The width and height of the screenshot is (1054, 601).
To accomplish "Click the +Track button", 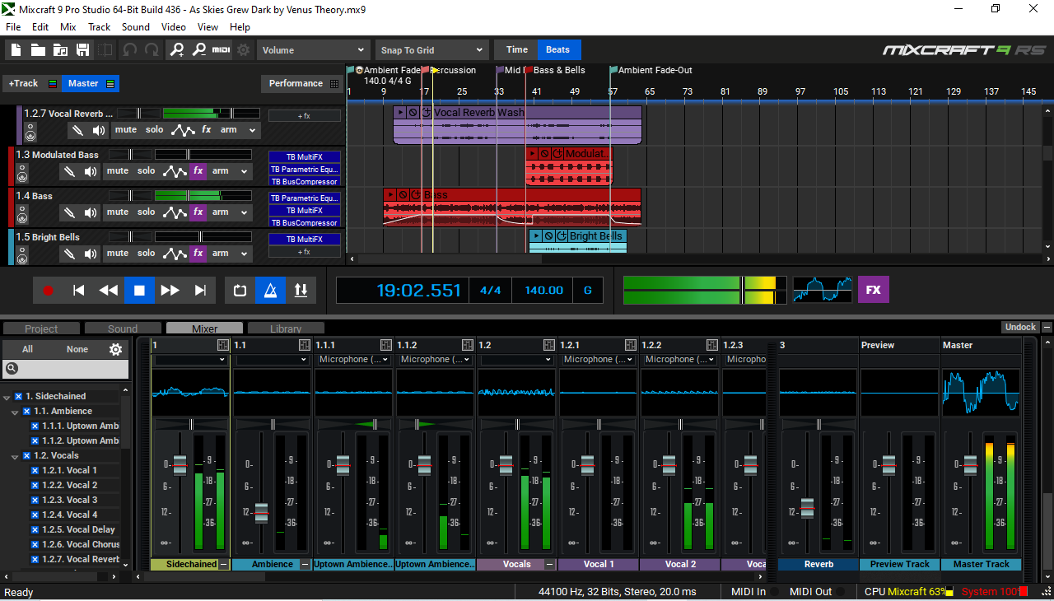I will click(31, 83).
